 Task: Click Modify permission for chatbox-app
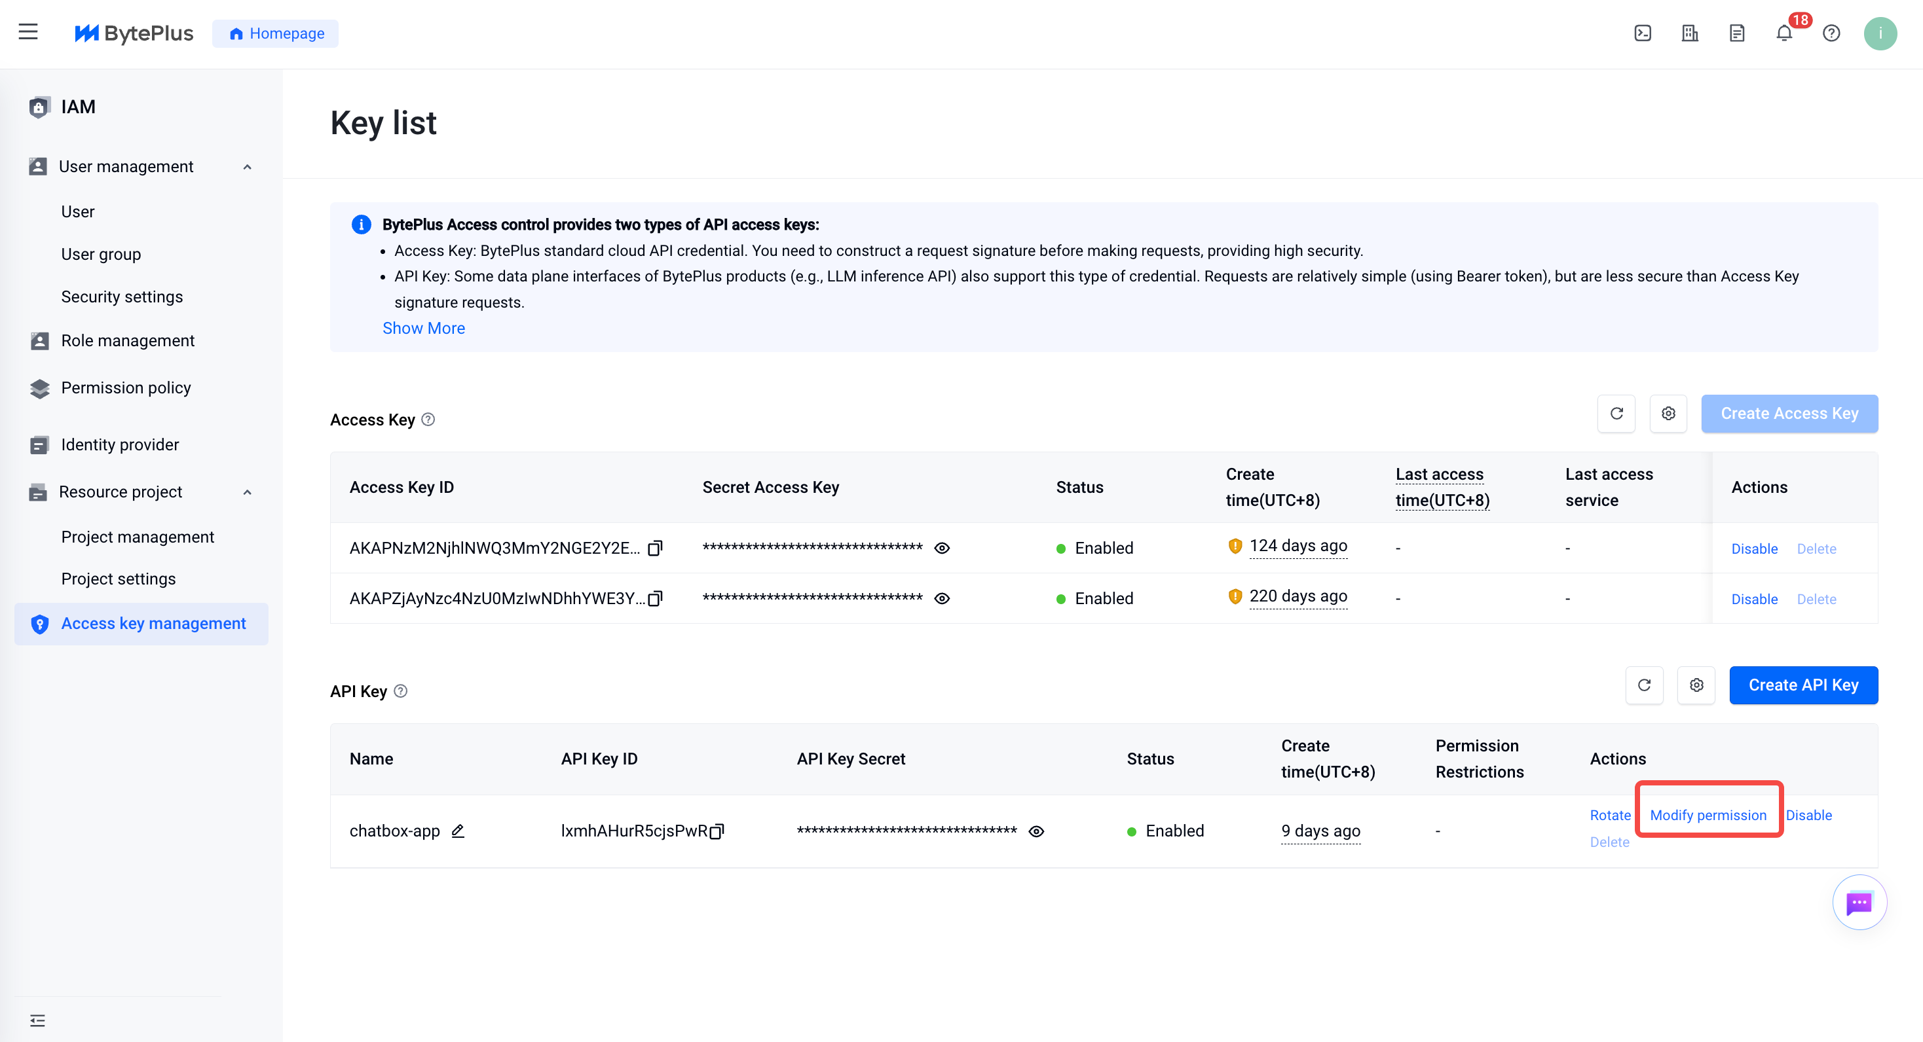coord(1708,816)
